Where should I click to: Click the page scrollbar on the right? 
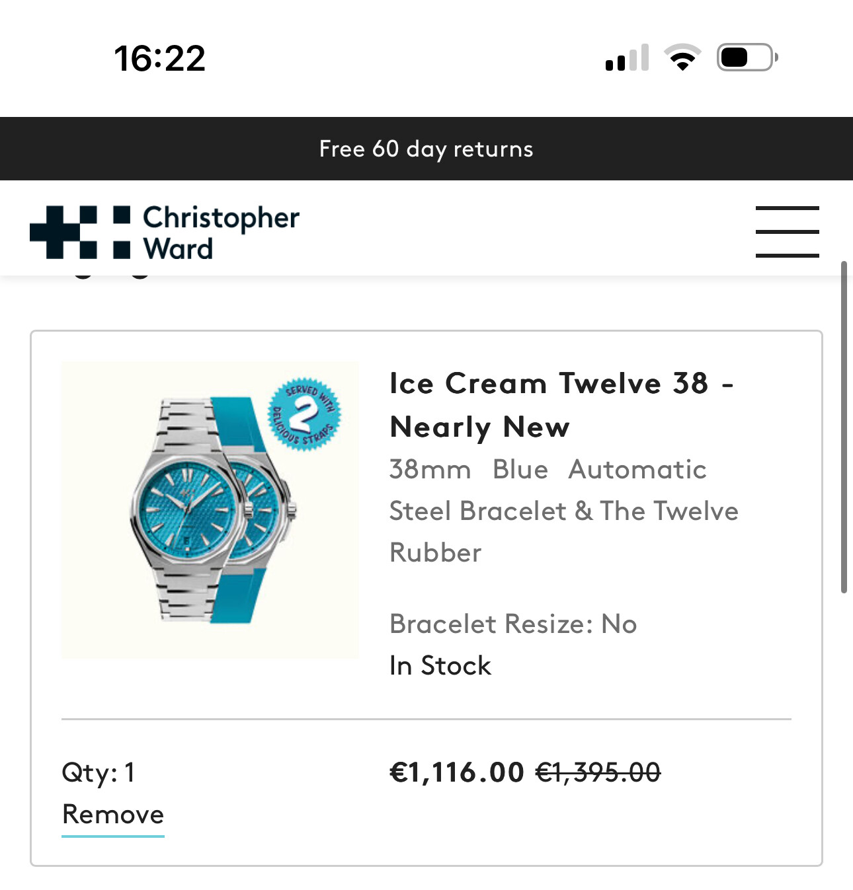coord(844,427)
